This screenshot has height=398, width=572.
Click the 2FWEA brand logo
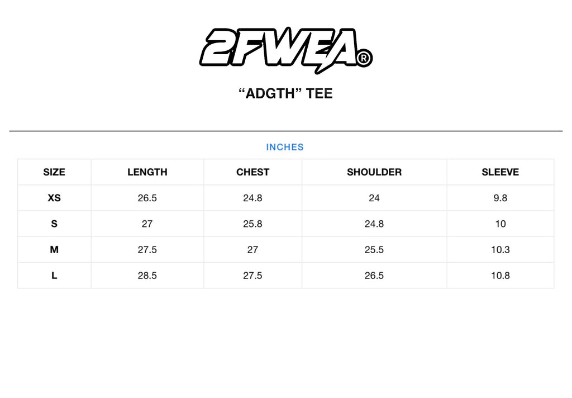click(279, 48)
